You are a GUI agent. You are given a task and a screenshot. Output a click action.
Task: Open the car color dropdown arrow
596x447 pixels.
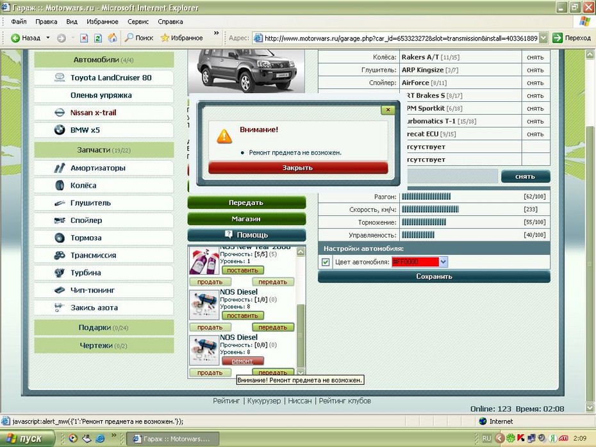443,262
